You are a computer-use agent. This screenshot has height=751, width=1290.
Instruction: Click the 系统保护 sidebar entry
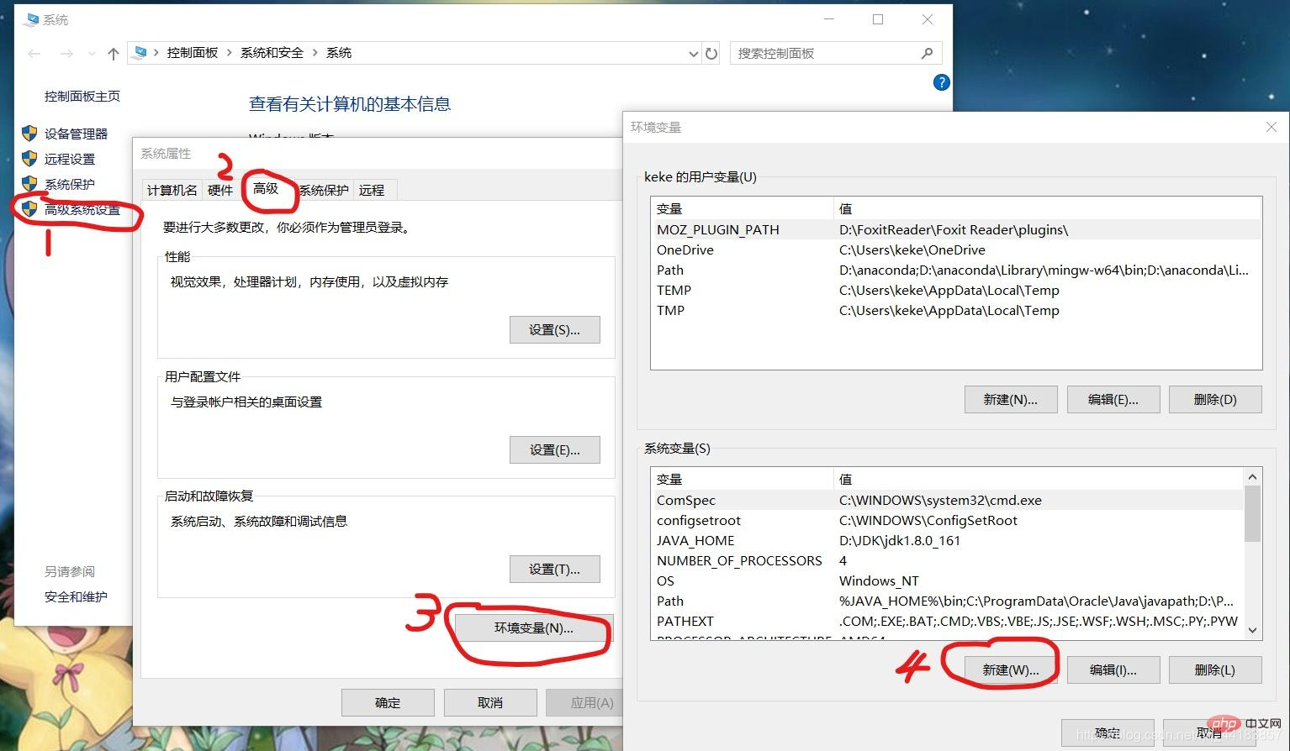68,184
